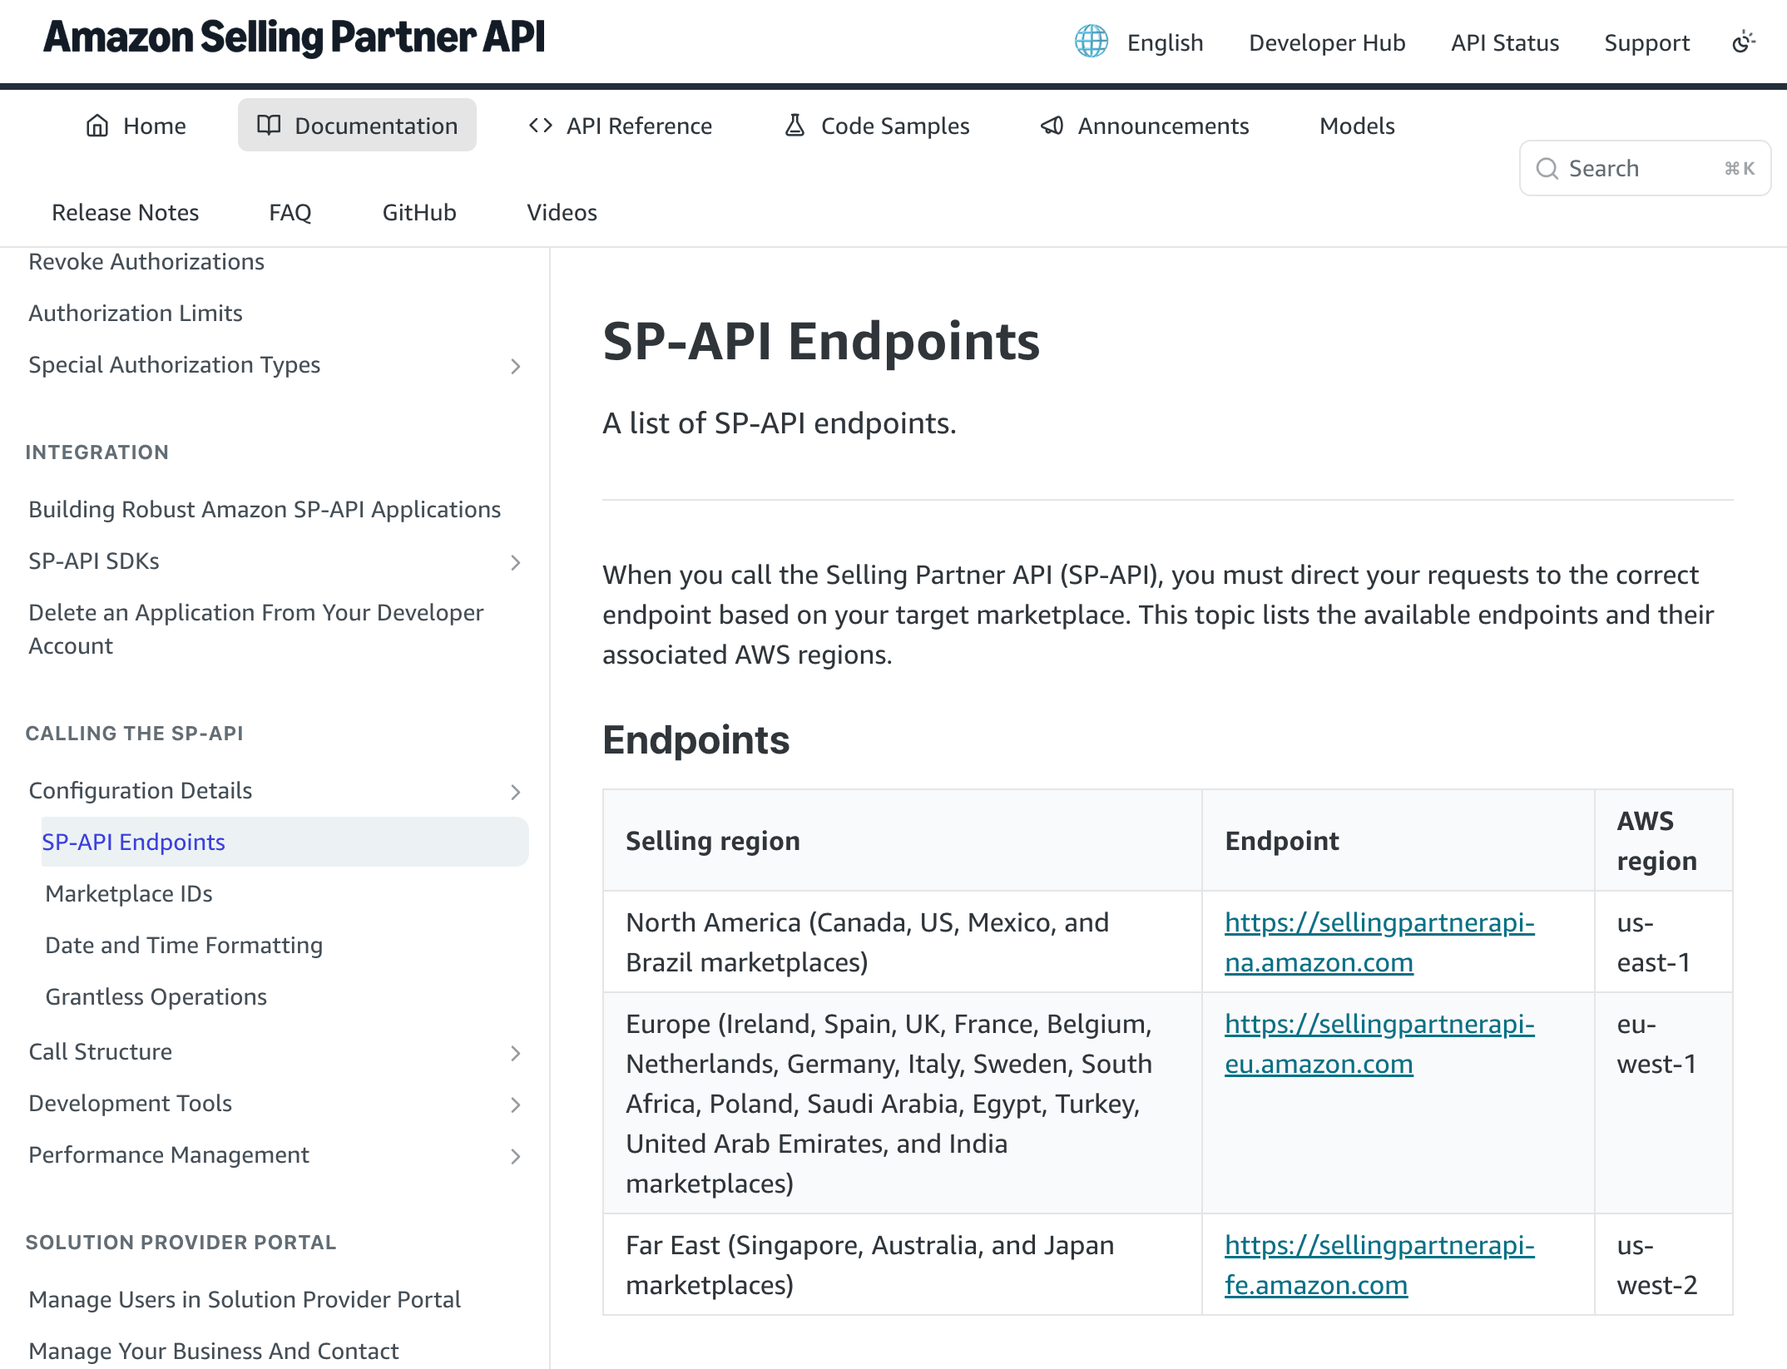Open the Models tab
1787x1369 pixels.
[x=1357, y=126]
